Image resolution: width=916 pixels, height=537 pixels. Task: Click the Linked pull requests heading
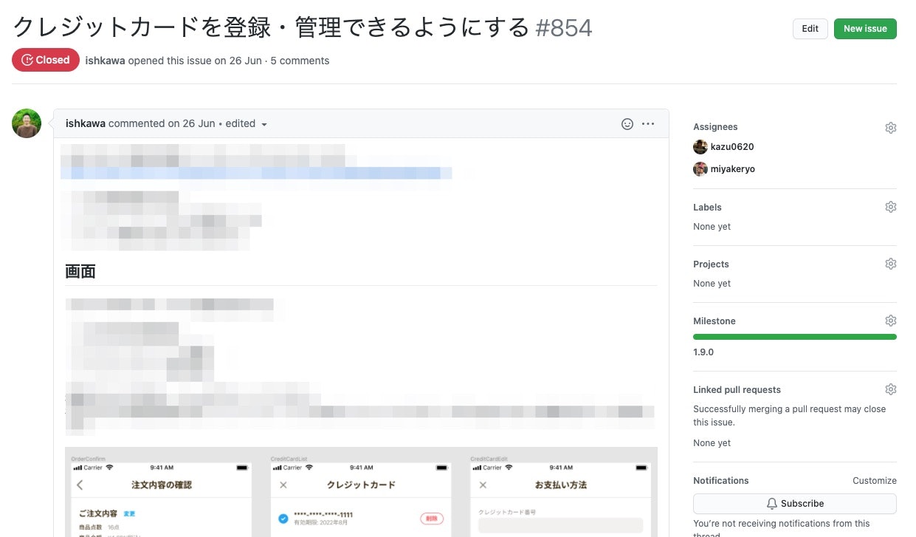[737, 390]
